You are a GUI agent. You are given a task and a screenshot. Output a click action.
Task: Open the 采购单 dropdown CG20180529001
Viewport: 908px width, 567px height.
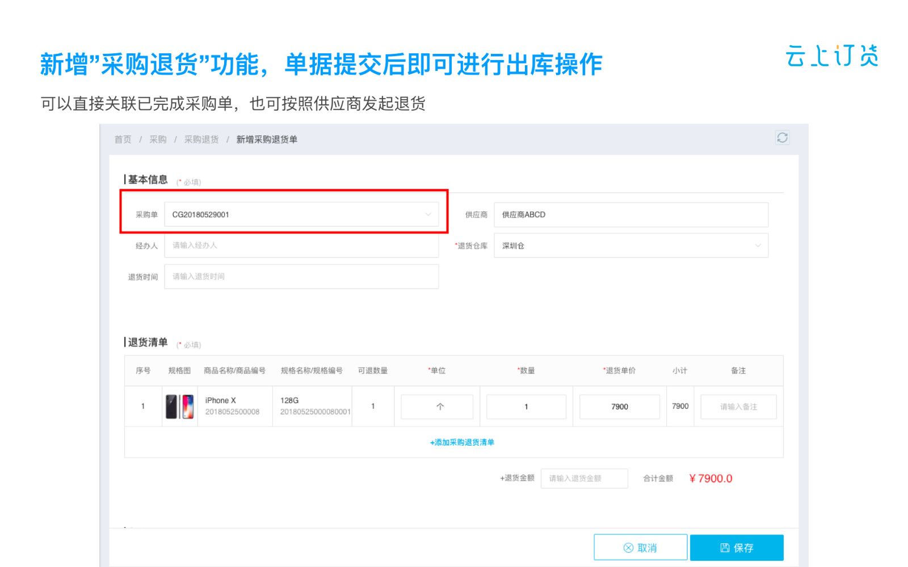click(x=301, y=214)
